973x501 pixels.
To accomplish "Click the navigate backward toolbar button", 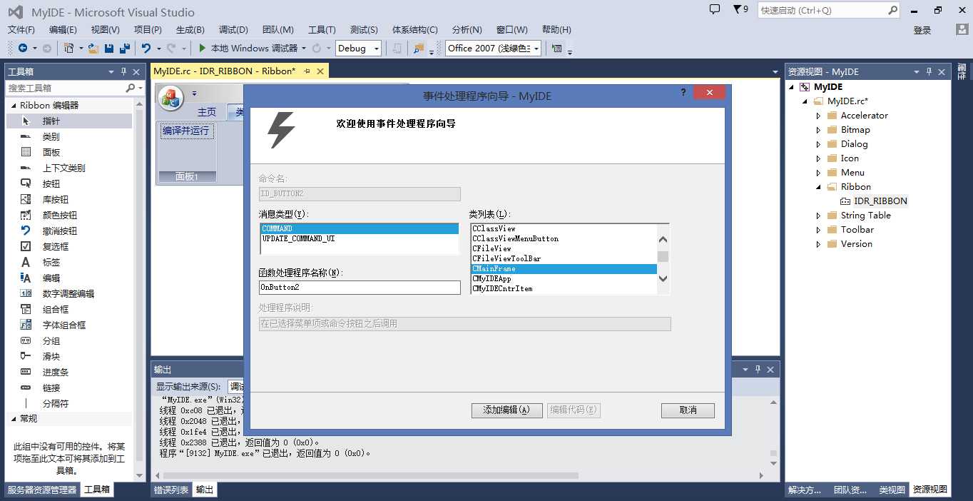I will coord(23,48).
